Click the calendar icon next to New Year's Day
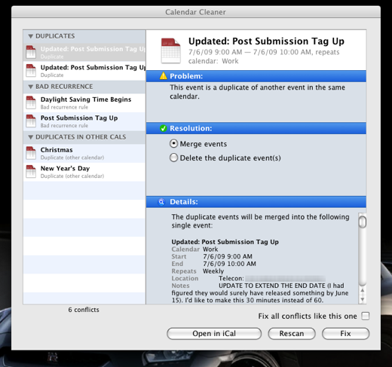The image size is (392, 367). pos(31,171)
